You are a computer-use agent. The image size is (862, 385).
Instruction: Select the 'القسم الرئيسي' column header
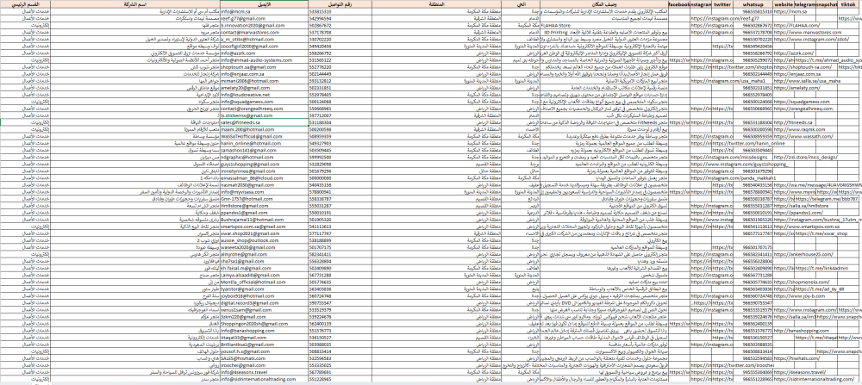[x=25, y=3]
